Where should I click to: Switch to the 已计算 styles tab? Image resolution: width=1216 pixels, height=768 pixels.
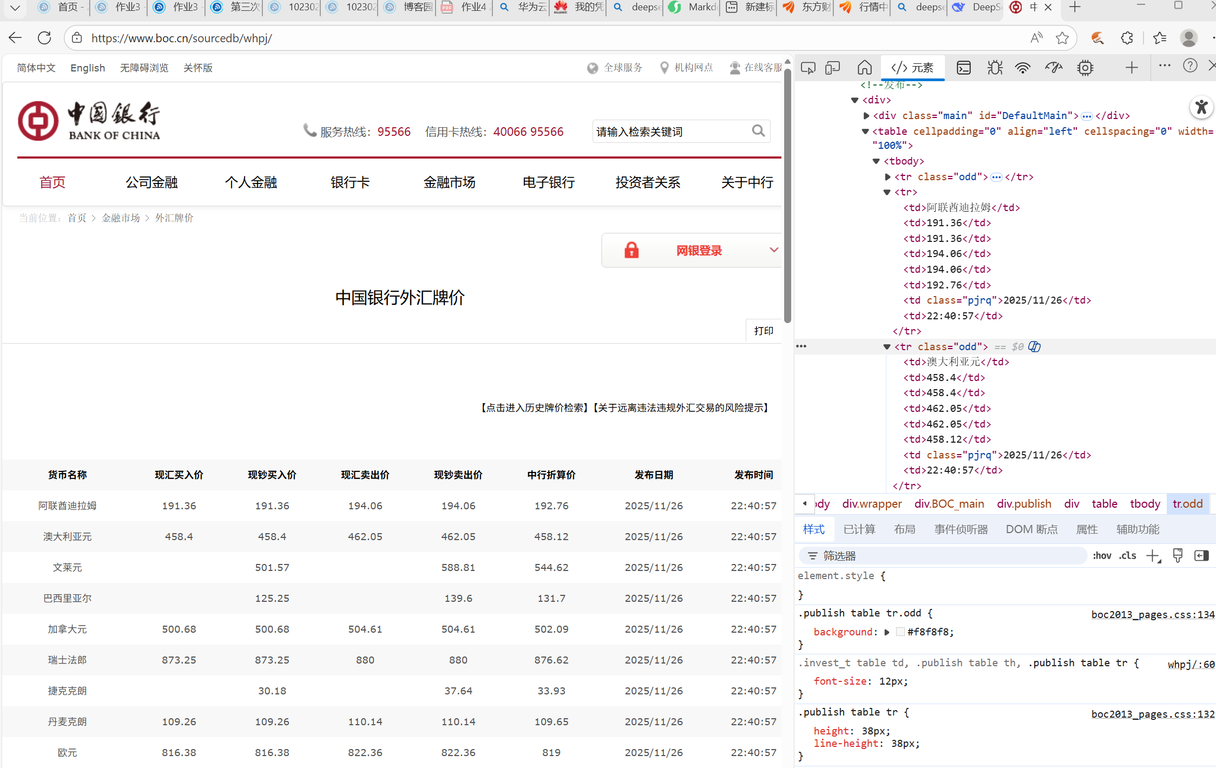(x=859, y=529)
